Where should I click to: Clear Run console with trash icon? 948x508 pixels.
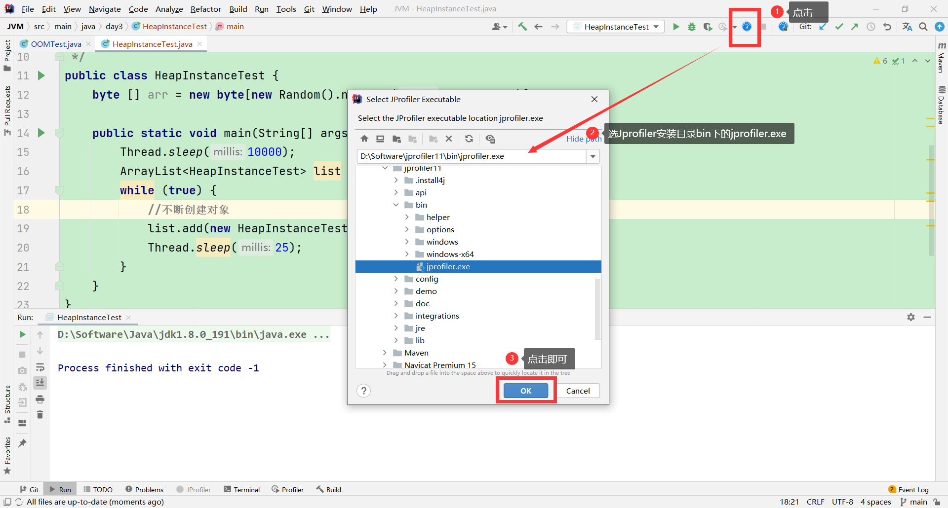tap(40, 415)
